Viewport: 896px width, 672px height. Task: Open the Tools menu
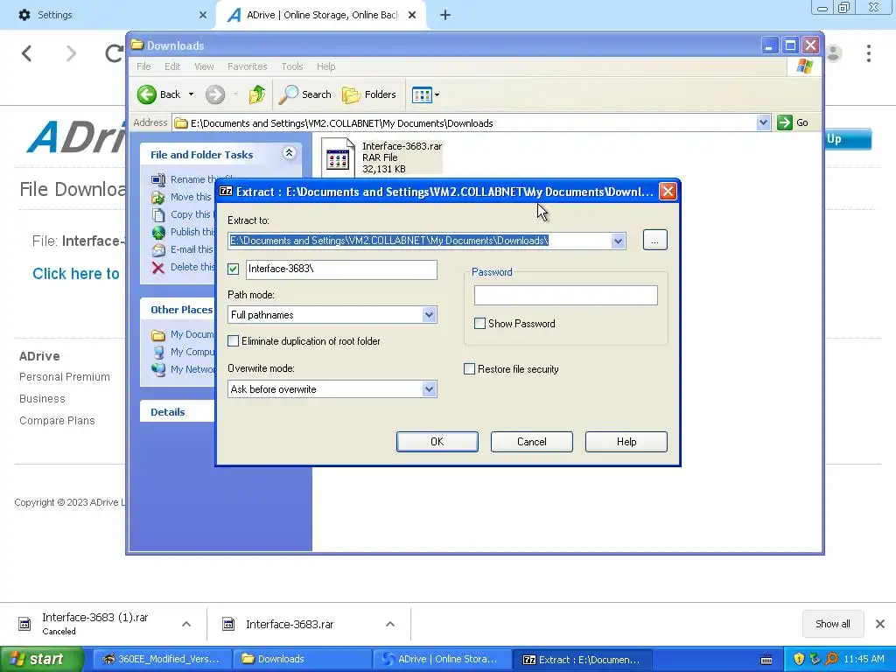point(292,66)
